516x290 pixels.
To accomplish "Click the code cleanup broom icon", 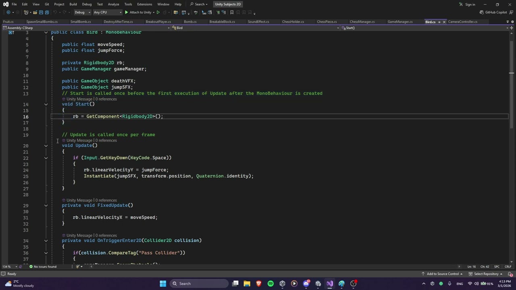I will coord(77,267).
